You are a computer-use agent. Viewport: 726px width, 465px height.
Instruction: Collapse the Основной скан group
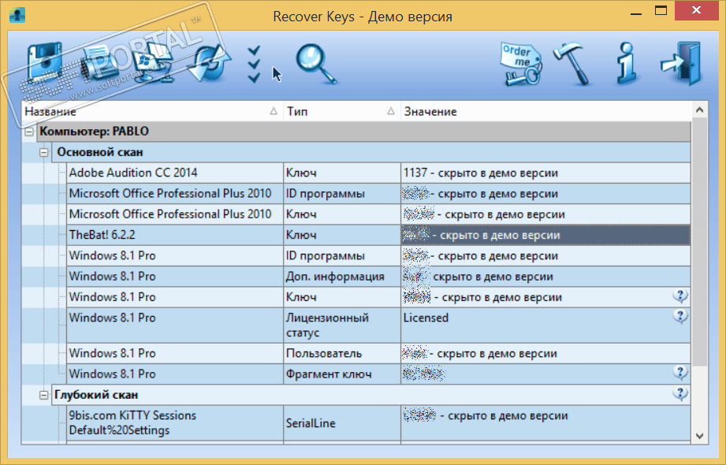[x=43, y=152]
